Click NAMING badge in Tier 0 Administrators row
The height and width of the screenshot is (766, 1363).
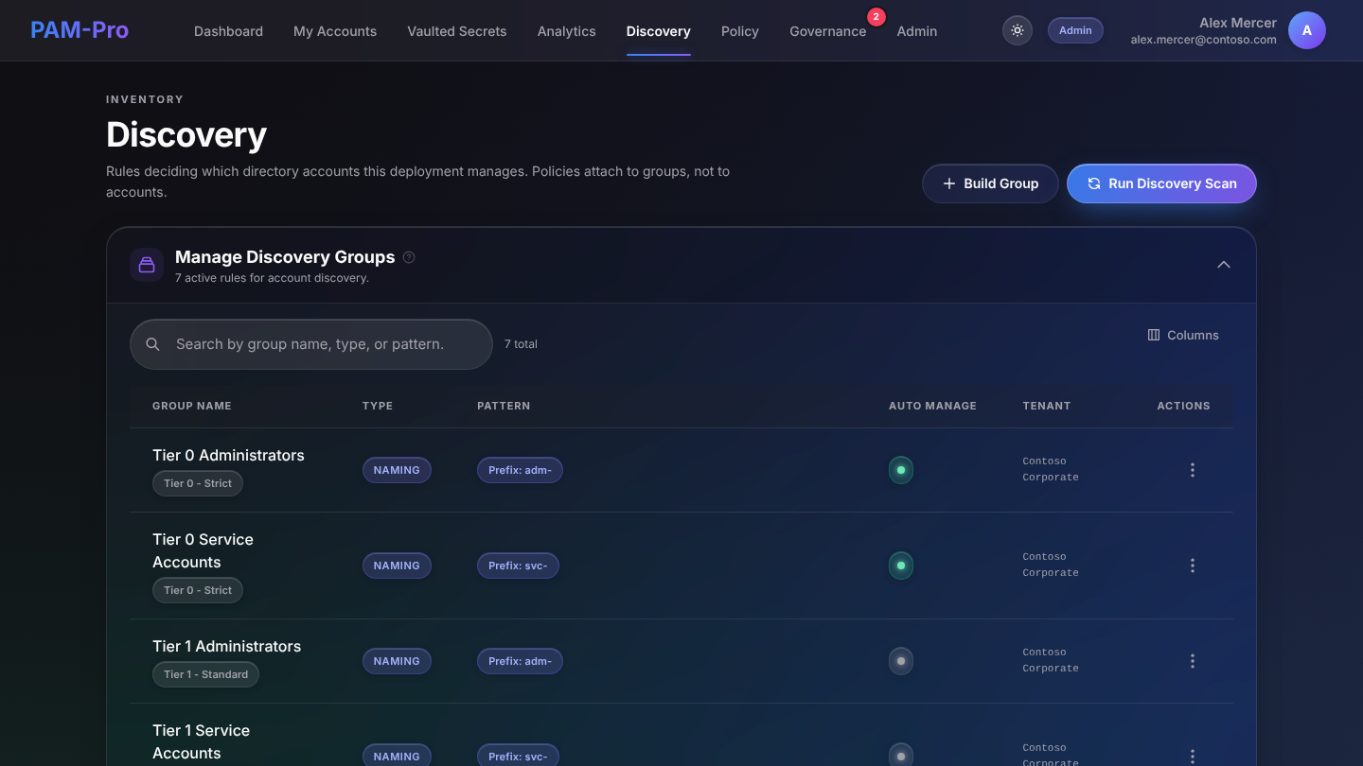coord(397,470)
